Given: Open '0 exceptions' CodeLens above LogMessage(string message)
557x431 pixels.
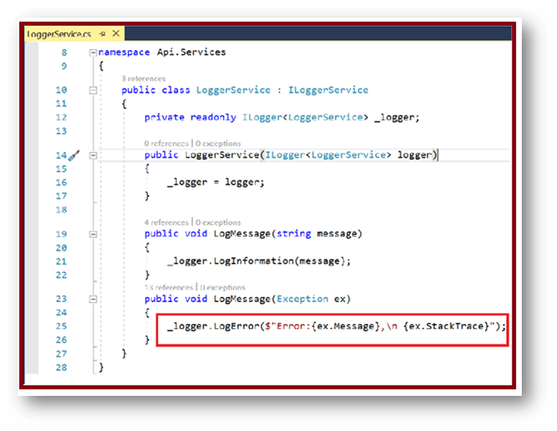Looking at the screenshot, I should [218, 223].
